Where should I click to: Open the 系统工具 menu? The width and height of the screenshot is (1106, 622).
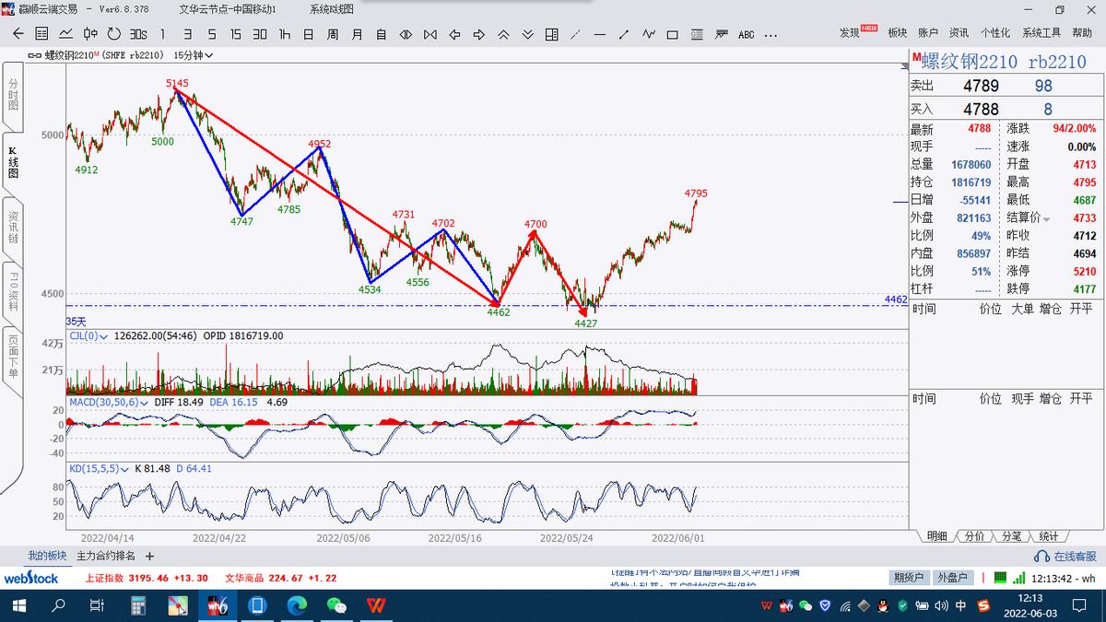[1041, 33]
